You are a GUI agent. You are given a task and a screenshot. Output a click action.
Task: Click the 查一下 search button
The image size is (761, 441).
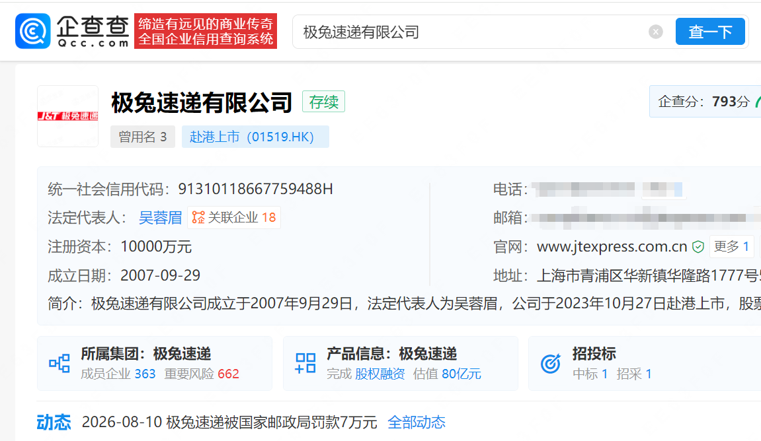point(710,32)
